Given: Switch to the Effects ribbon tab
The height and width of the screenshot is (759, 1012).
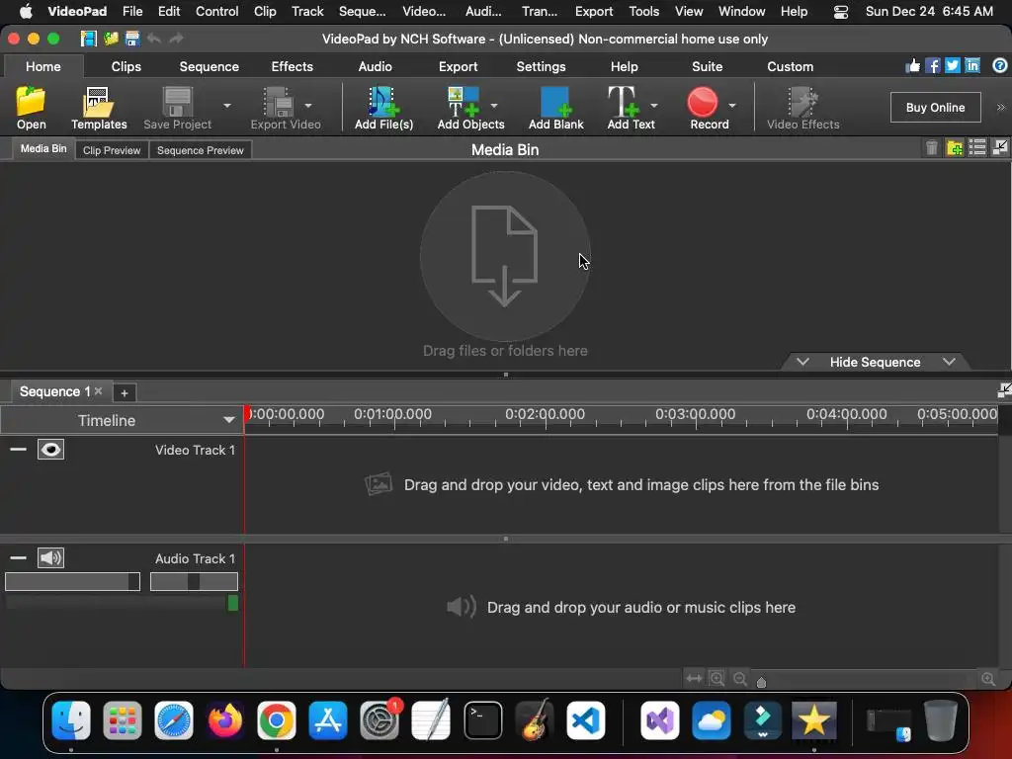Looking at the screenshot, I should click(x=292, y=66).
